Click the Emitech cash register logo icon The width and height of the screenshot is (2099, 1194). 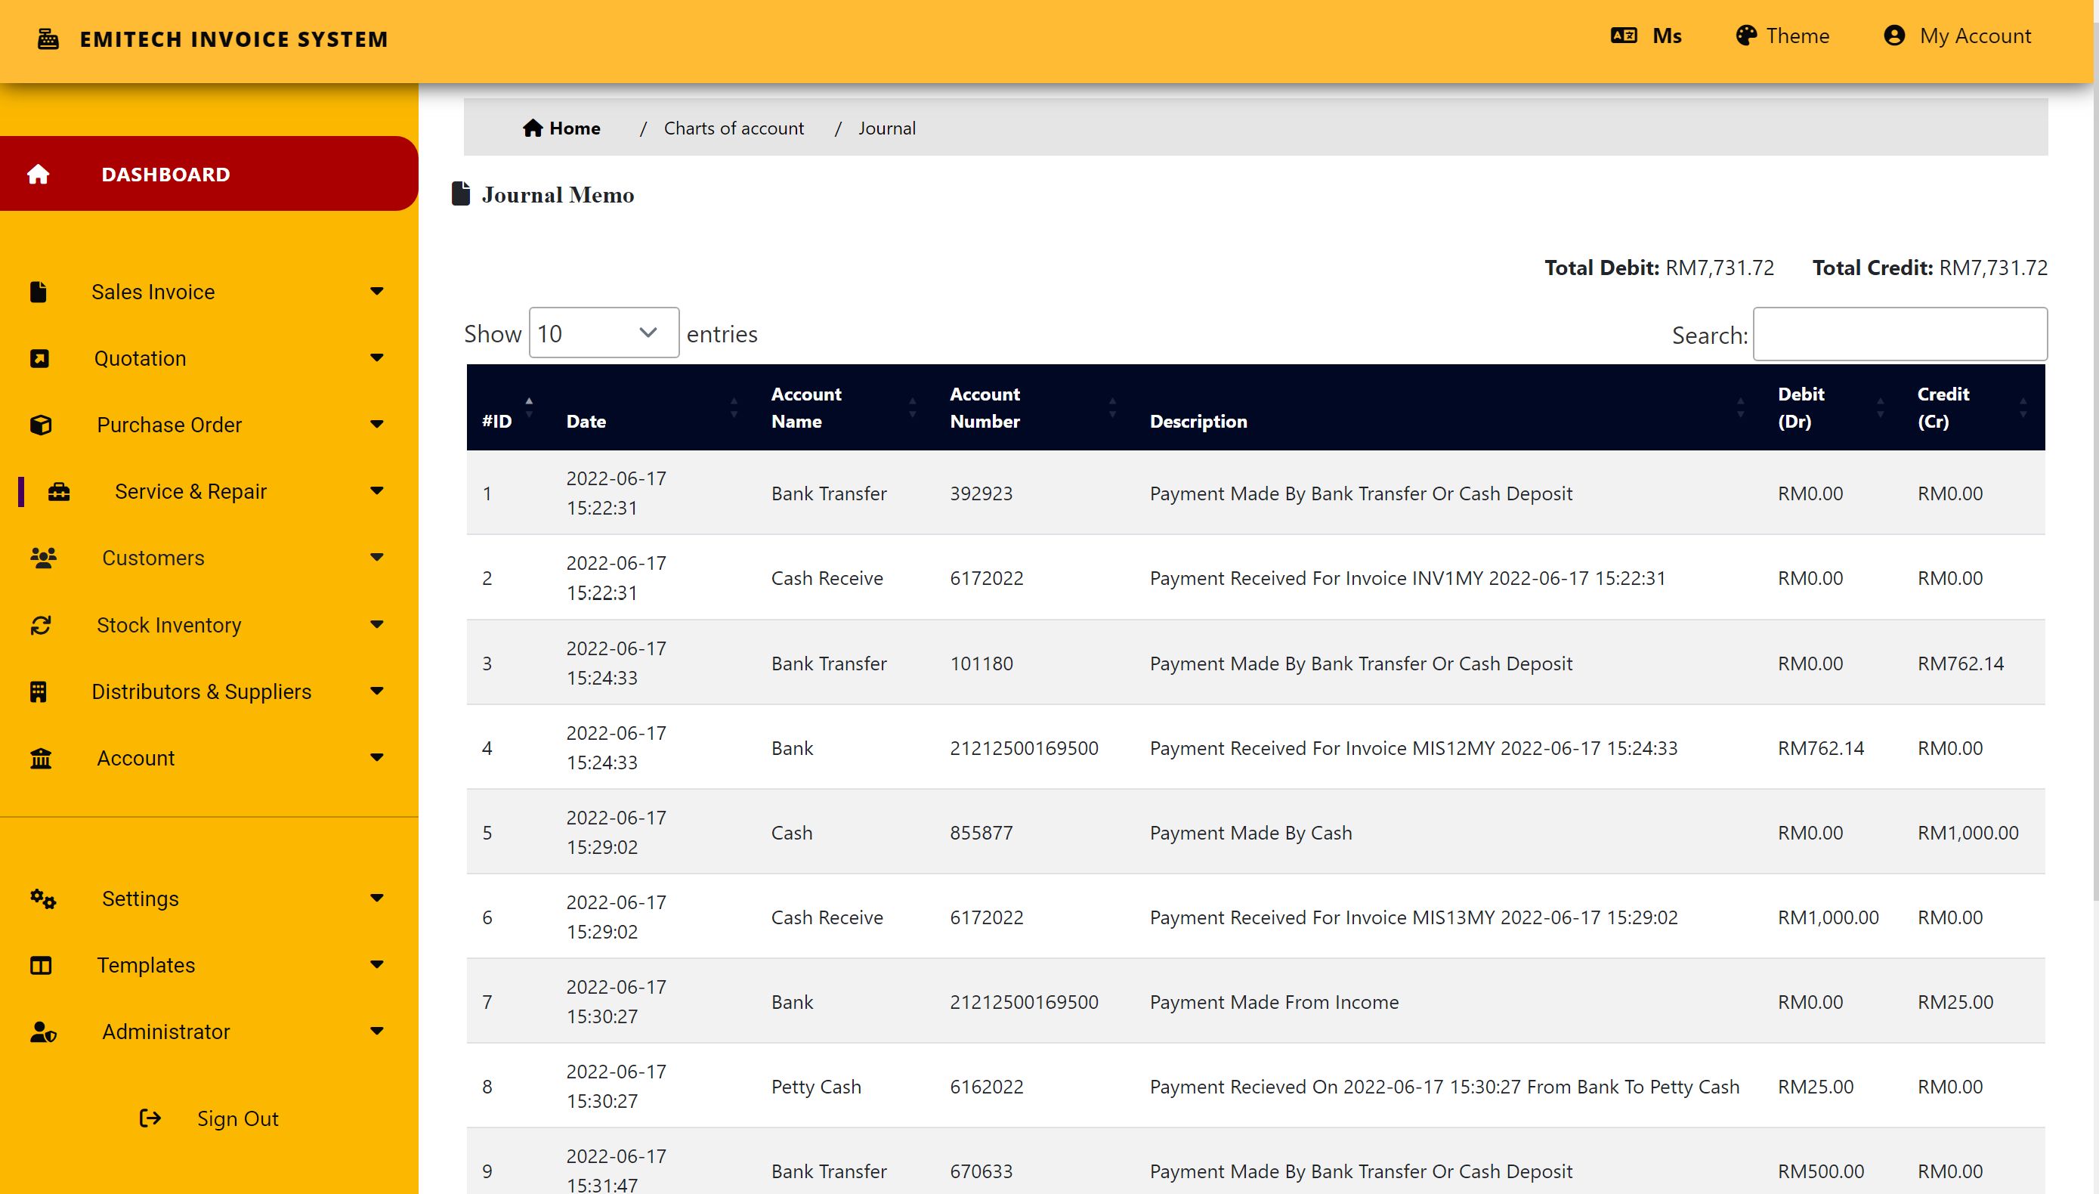[48, 39]
